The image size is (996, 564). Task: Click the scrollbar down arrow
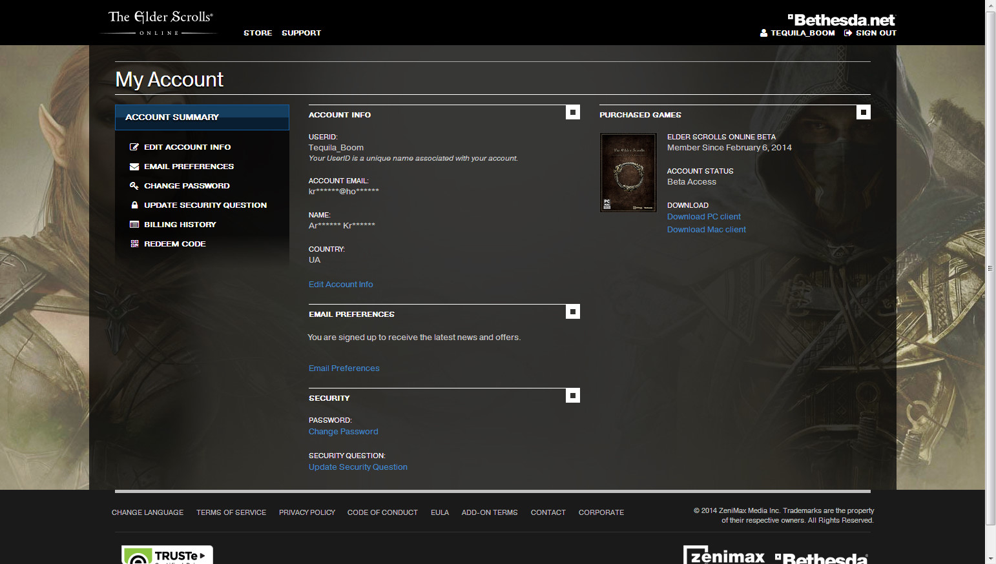tap(990, 558)
